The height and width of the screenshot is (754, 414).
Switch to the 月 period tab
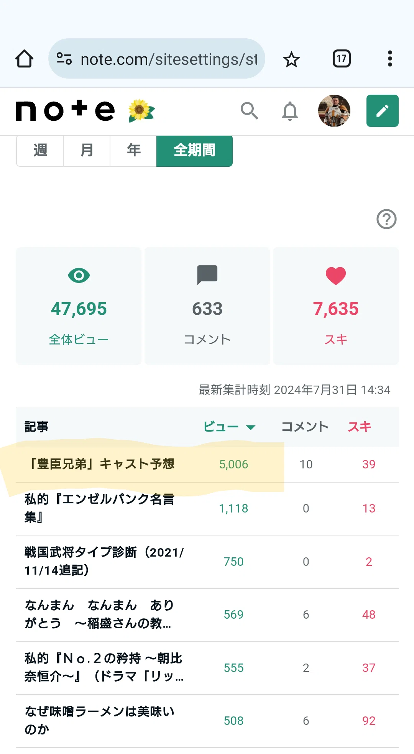click(x=87, y=150)
